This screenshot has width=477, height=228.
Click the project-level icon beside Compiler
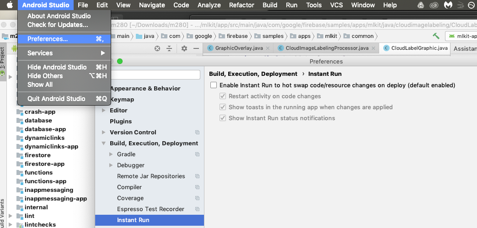pyautogui.click(x=197, y=187)
